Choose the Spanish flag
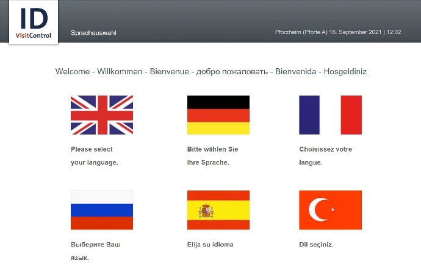This screenshot has height=269, width=421. [x=218, y=210]
